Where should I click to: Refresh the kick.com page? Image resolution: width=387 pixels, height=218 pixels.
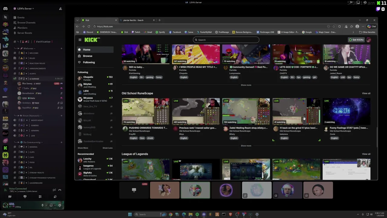(x=89, y=26)
